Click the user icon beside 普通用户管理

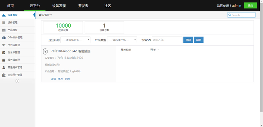coord(4,68)
